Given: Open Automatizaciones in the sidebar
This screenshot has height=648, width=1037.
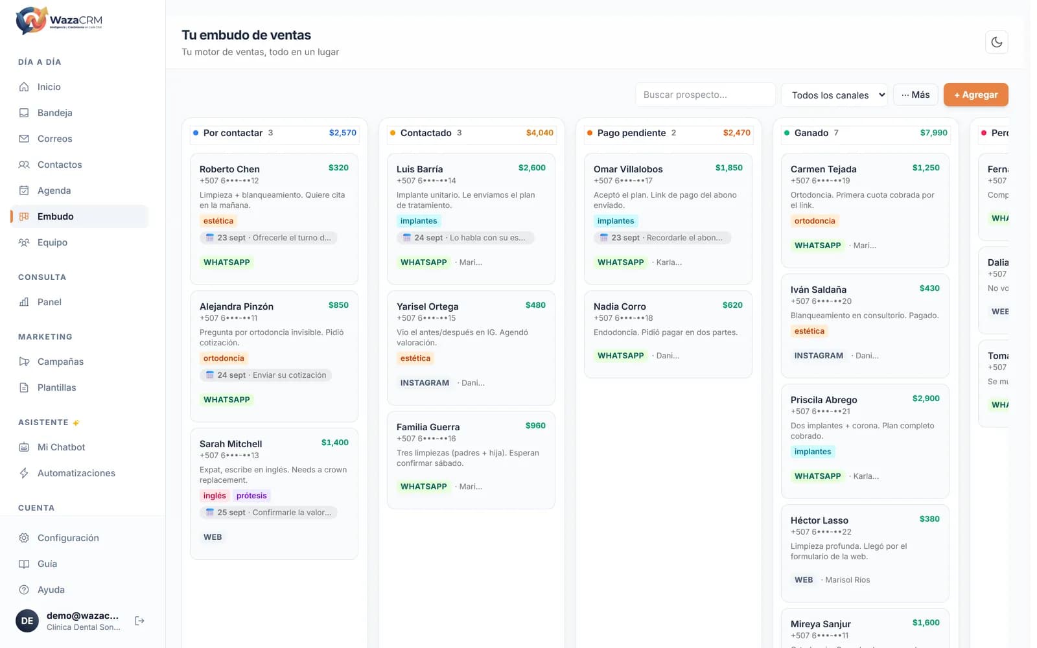Looking at the screenshot, I should click(x=79, y=473).
